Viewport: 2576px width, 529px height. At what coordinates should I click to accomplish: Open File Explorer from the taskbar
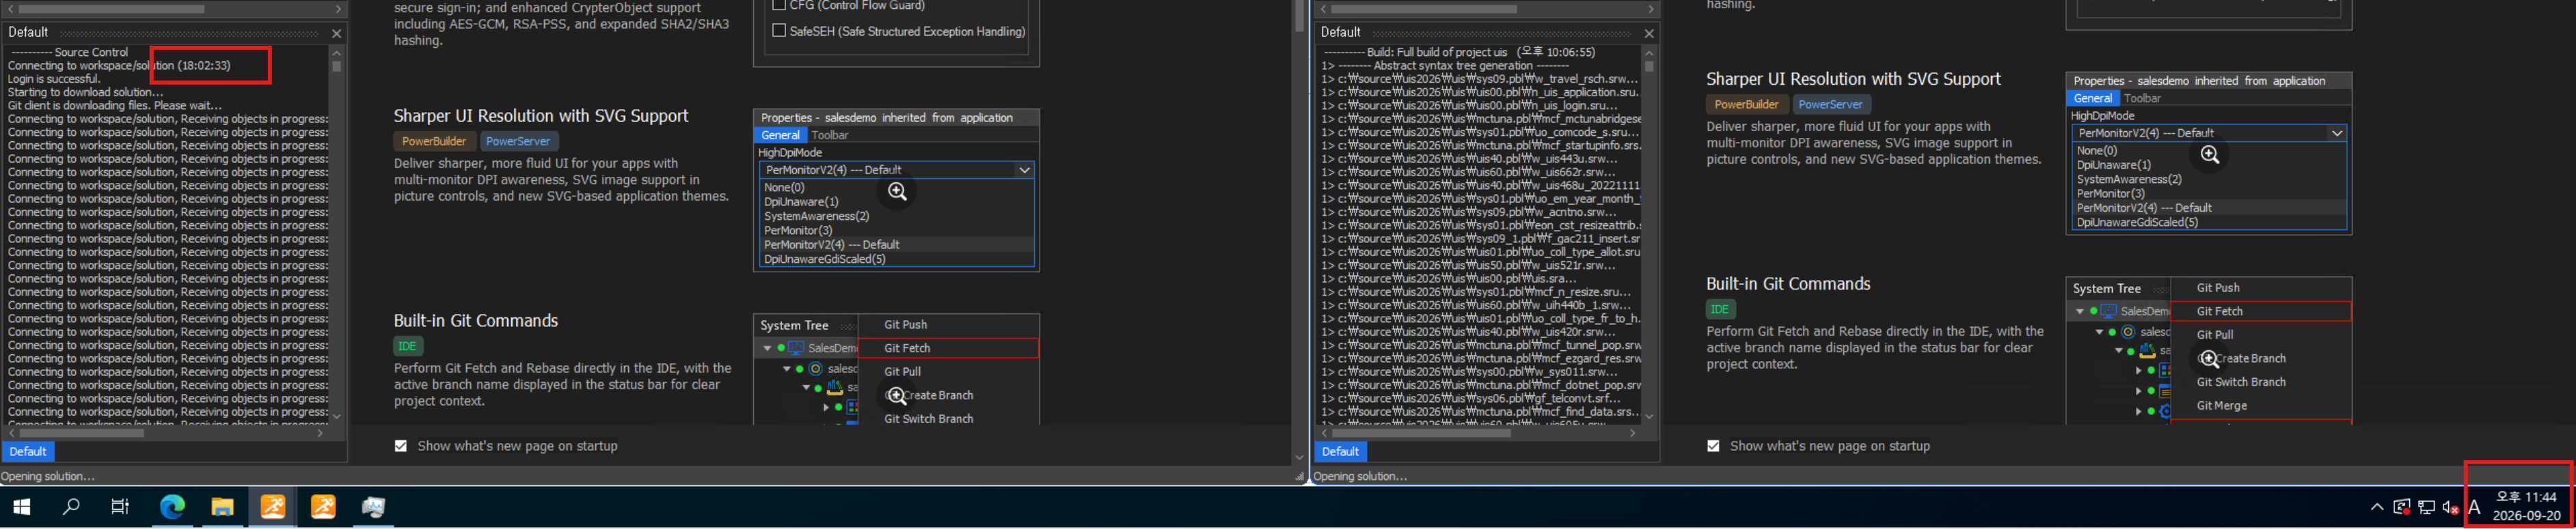(x=222, y=507)
